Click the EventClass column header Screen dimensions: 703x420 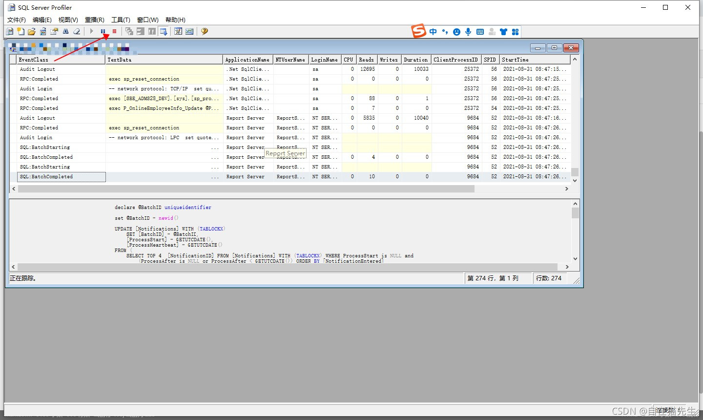click(x=62, y=60)
